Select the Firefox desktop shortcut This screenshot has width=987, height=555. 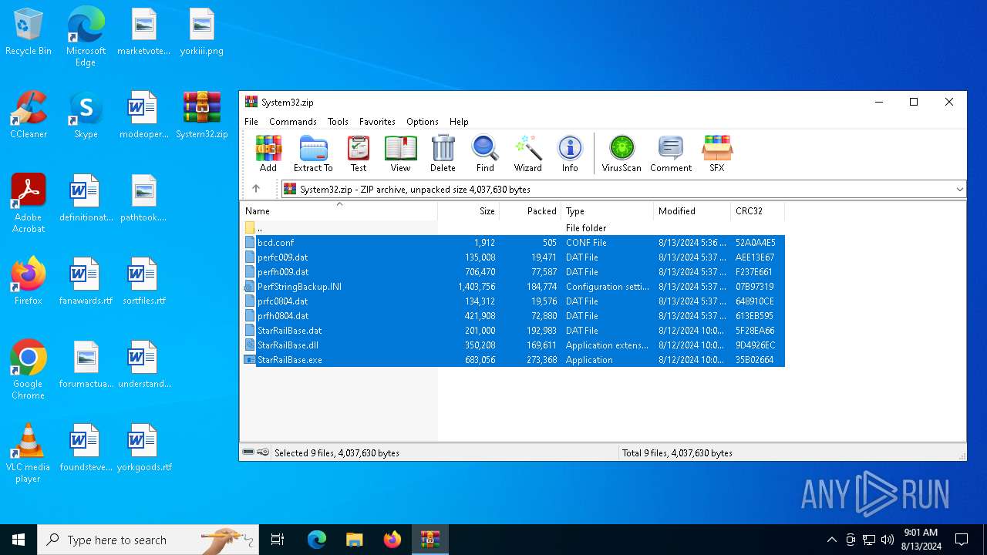(29, 282)
